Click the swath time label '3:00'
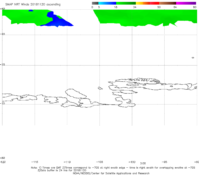Image resolution: width=199 pixels, height=175 pixels. point(143,163)
